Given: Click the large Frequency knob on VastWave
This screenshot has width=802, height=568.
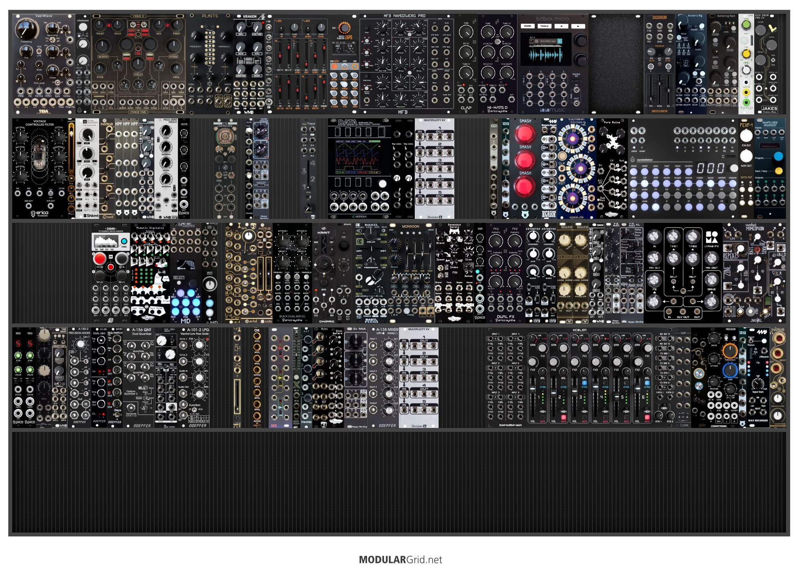Looking at the screenshot, I should click(26, 29).
